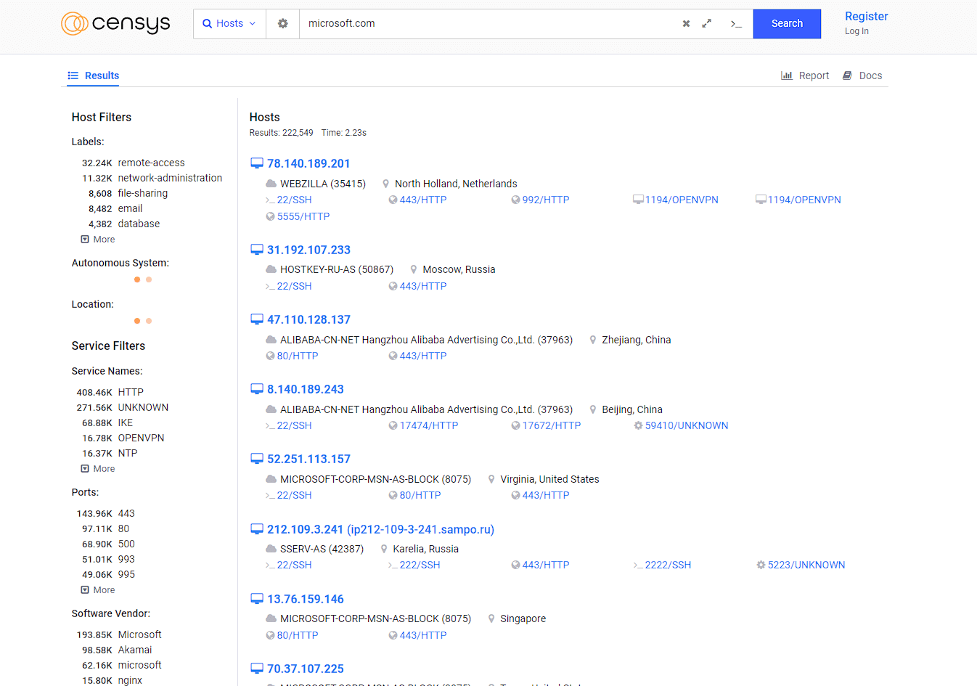The image size is (977, 686).
Task: Expand More under Labels filters
Action: pyautogui.click(x=97, y=239)
